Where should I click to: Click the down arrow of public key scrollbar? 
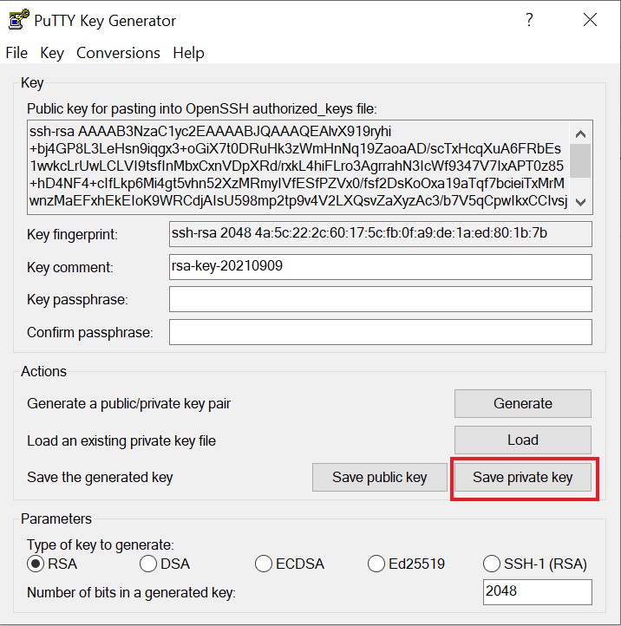coord(580,202)
